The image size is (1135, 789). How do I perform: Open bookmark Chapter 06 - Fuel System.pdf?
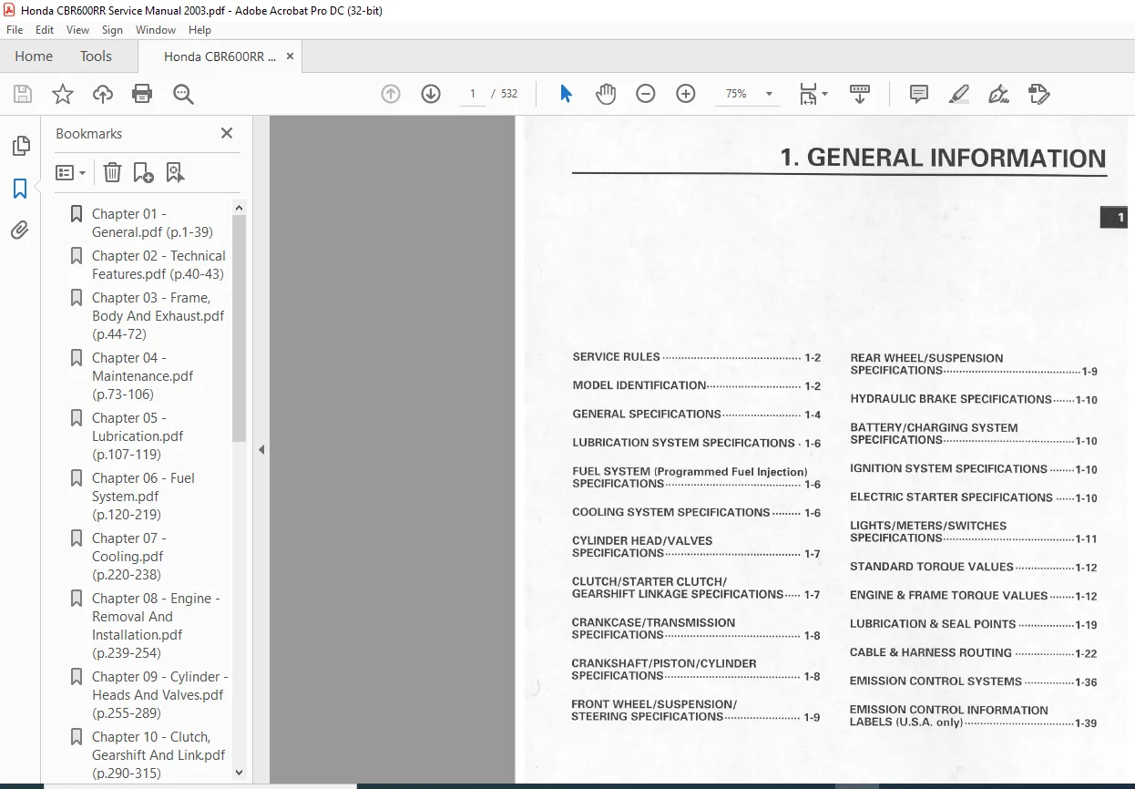143,497
